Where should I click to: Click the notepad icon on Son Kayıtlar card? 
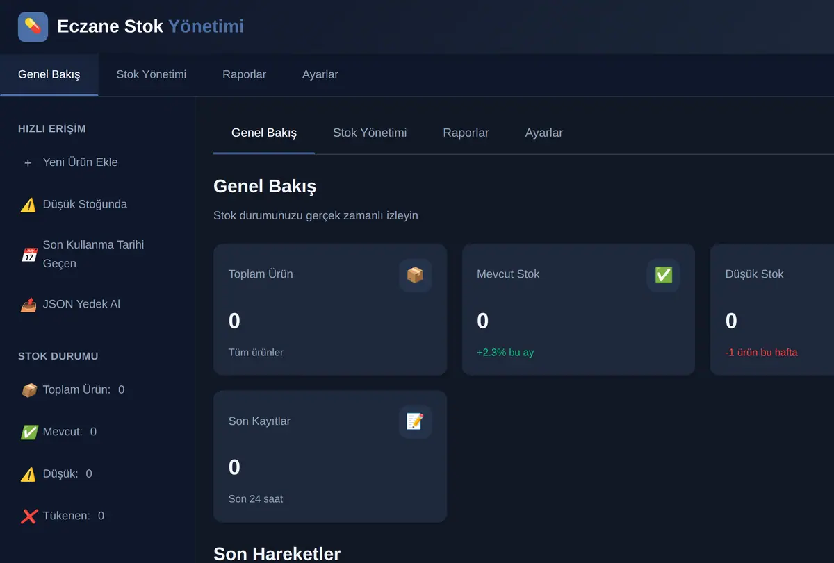[415, 421]
